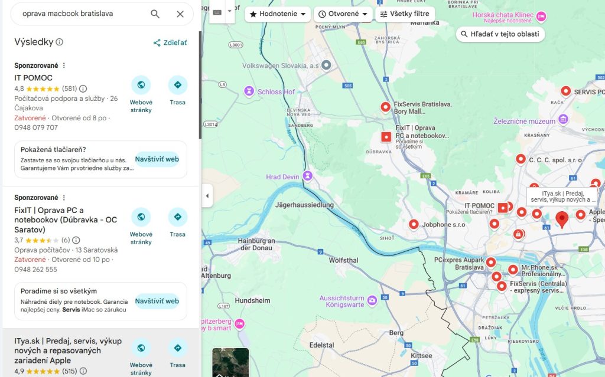This screenshot has height=377, width=605.
Task: Expand the Otvorené hours filter
Action: click(x=343, y=14)
